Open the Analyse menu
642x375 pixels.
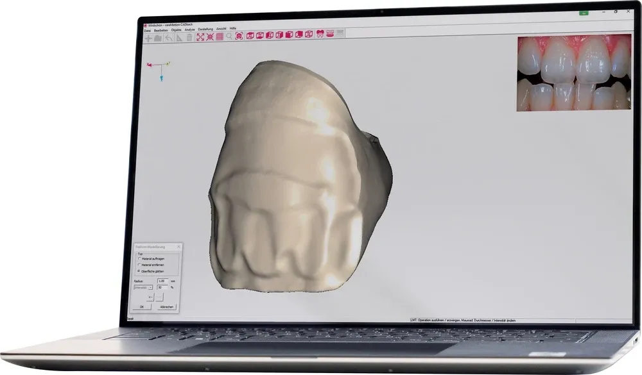pyautogui.click(x=189, y=29)
